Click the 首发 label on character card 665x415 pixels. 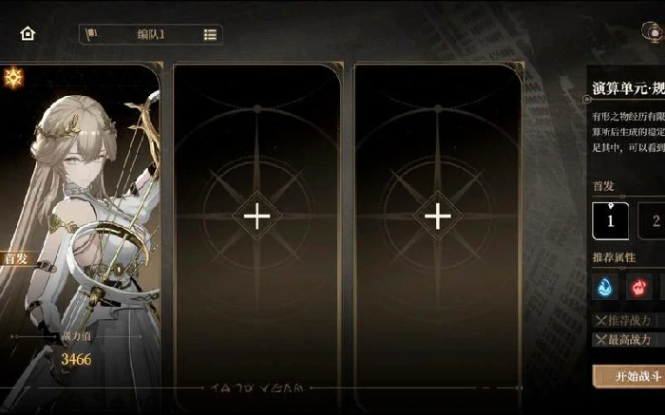pos(16,258)
